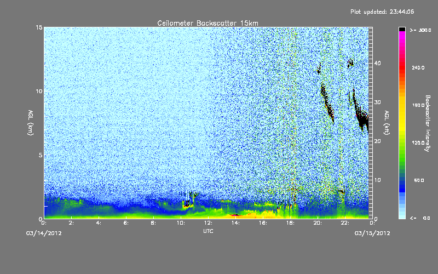This screenshot has height=274, width=438.
Task: Click the "<= 0.0" colorbar minimum label
Action: [x=420, y=218]
